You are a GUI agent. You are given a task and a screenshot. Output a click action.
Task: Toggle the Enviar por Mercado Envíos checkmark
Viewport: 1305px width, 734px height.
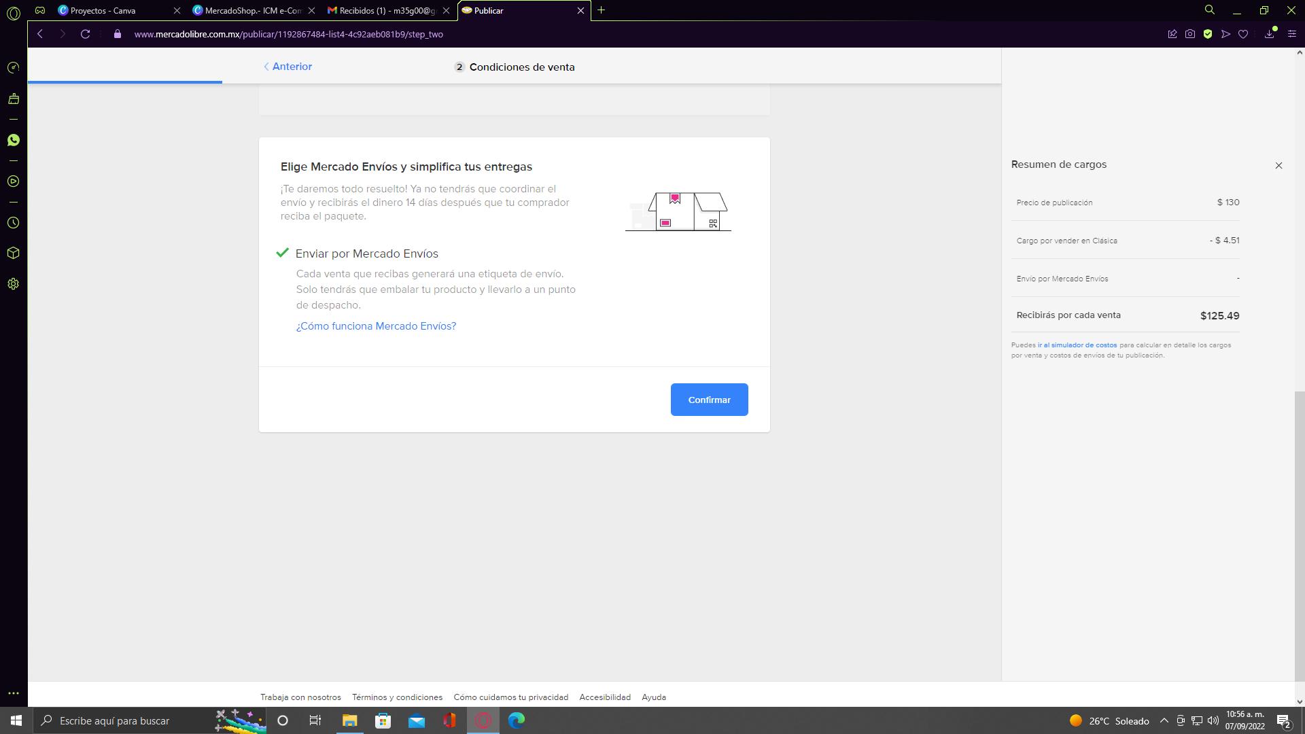pyautogui.click(x=283, y=253)
